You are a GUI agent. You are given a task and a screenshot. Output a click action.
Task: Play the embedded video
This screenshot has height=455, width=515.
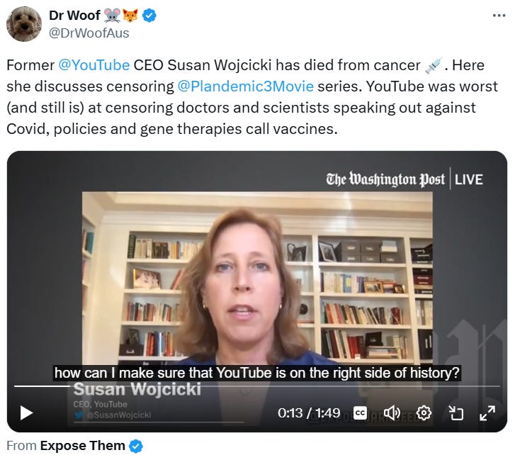(x=27, y=412)
